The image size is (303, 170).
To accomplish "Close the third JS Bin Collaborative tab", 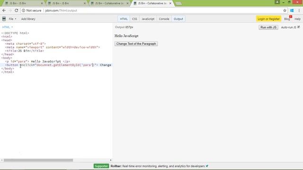I will (x=127, y=3).
